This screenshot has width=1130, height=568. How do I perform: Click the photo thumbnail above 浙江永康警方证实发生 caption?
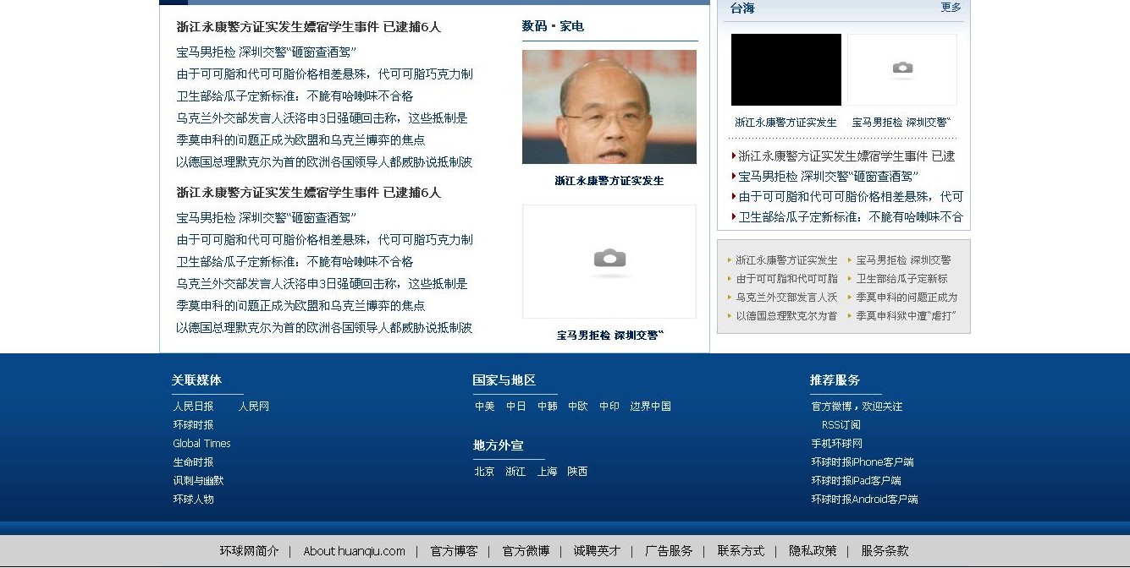pos(609,106)
